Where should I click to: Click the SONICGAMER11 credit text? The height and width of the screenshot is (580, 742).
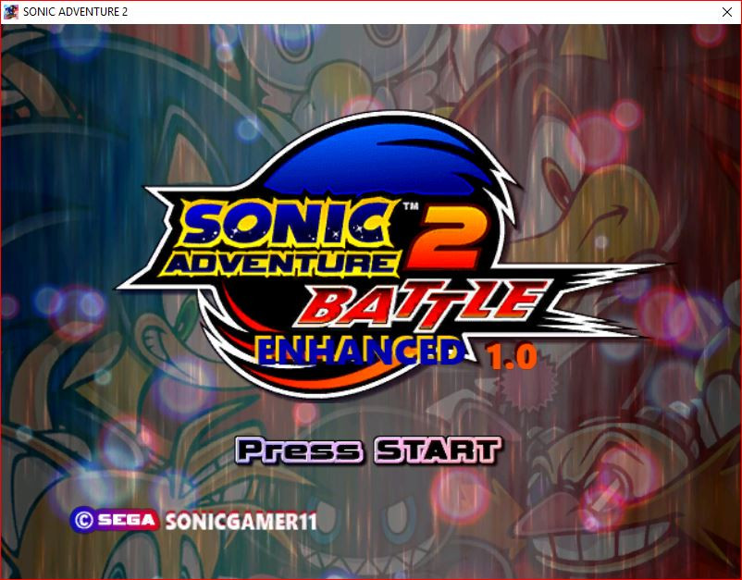(x=241, y=521)
